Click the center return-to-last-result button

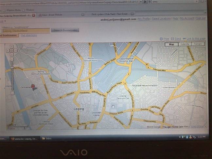(12, 50)
